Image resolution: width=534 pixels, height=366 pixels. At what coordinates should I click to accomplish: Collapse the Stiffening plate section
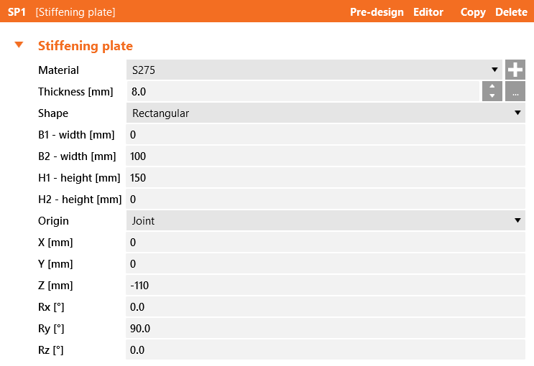pos(20,45)
